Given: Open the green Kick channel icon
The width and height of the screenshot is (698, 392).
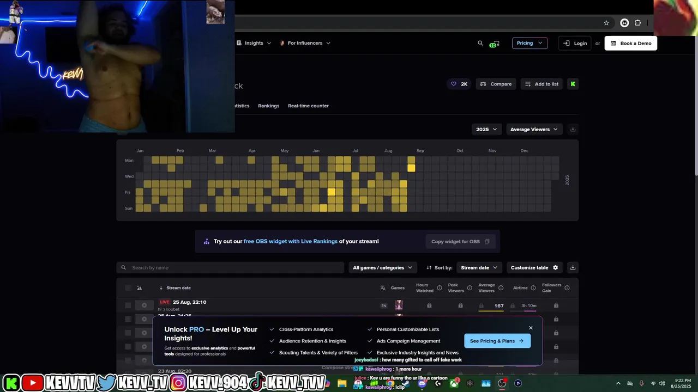Looking at the screenshot, I should click(x=573, y=84).
